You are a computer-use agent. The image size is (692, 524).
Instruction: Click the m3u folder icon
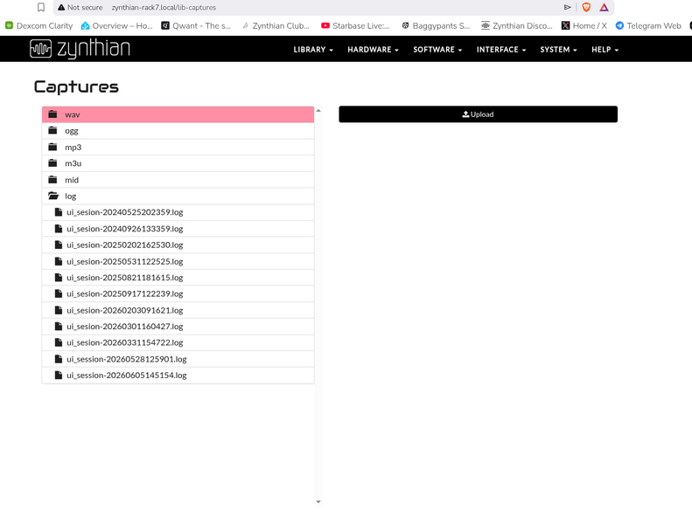[x=52, y=163]
